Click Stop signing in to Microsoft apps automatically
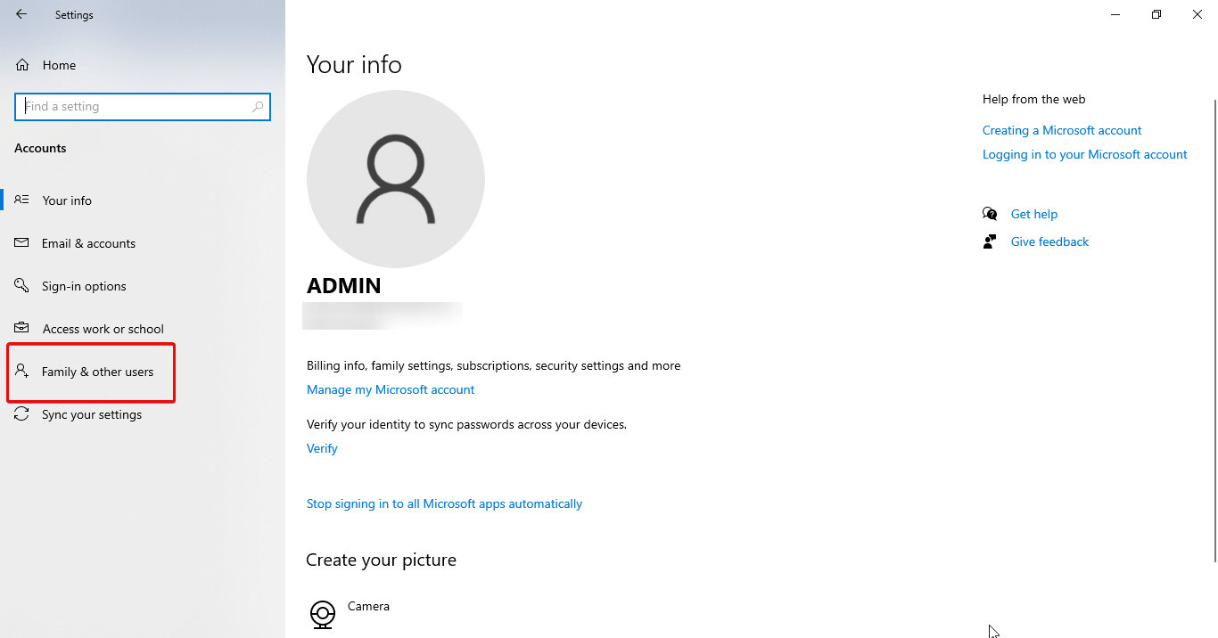Image resolution: width=1218 pixels, height=638 pixels. click(444, 503)
